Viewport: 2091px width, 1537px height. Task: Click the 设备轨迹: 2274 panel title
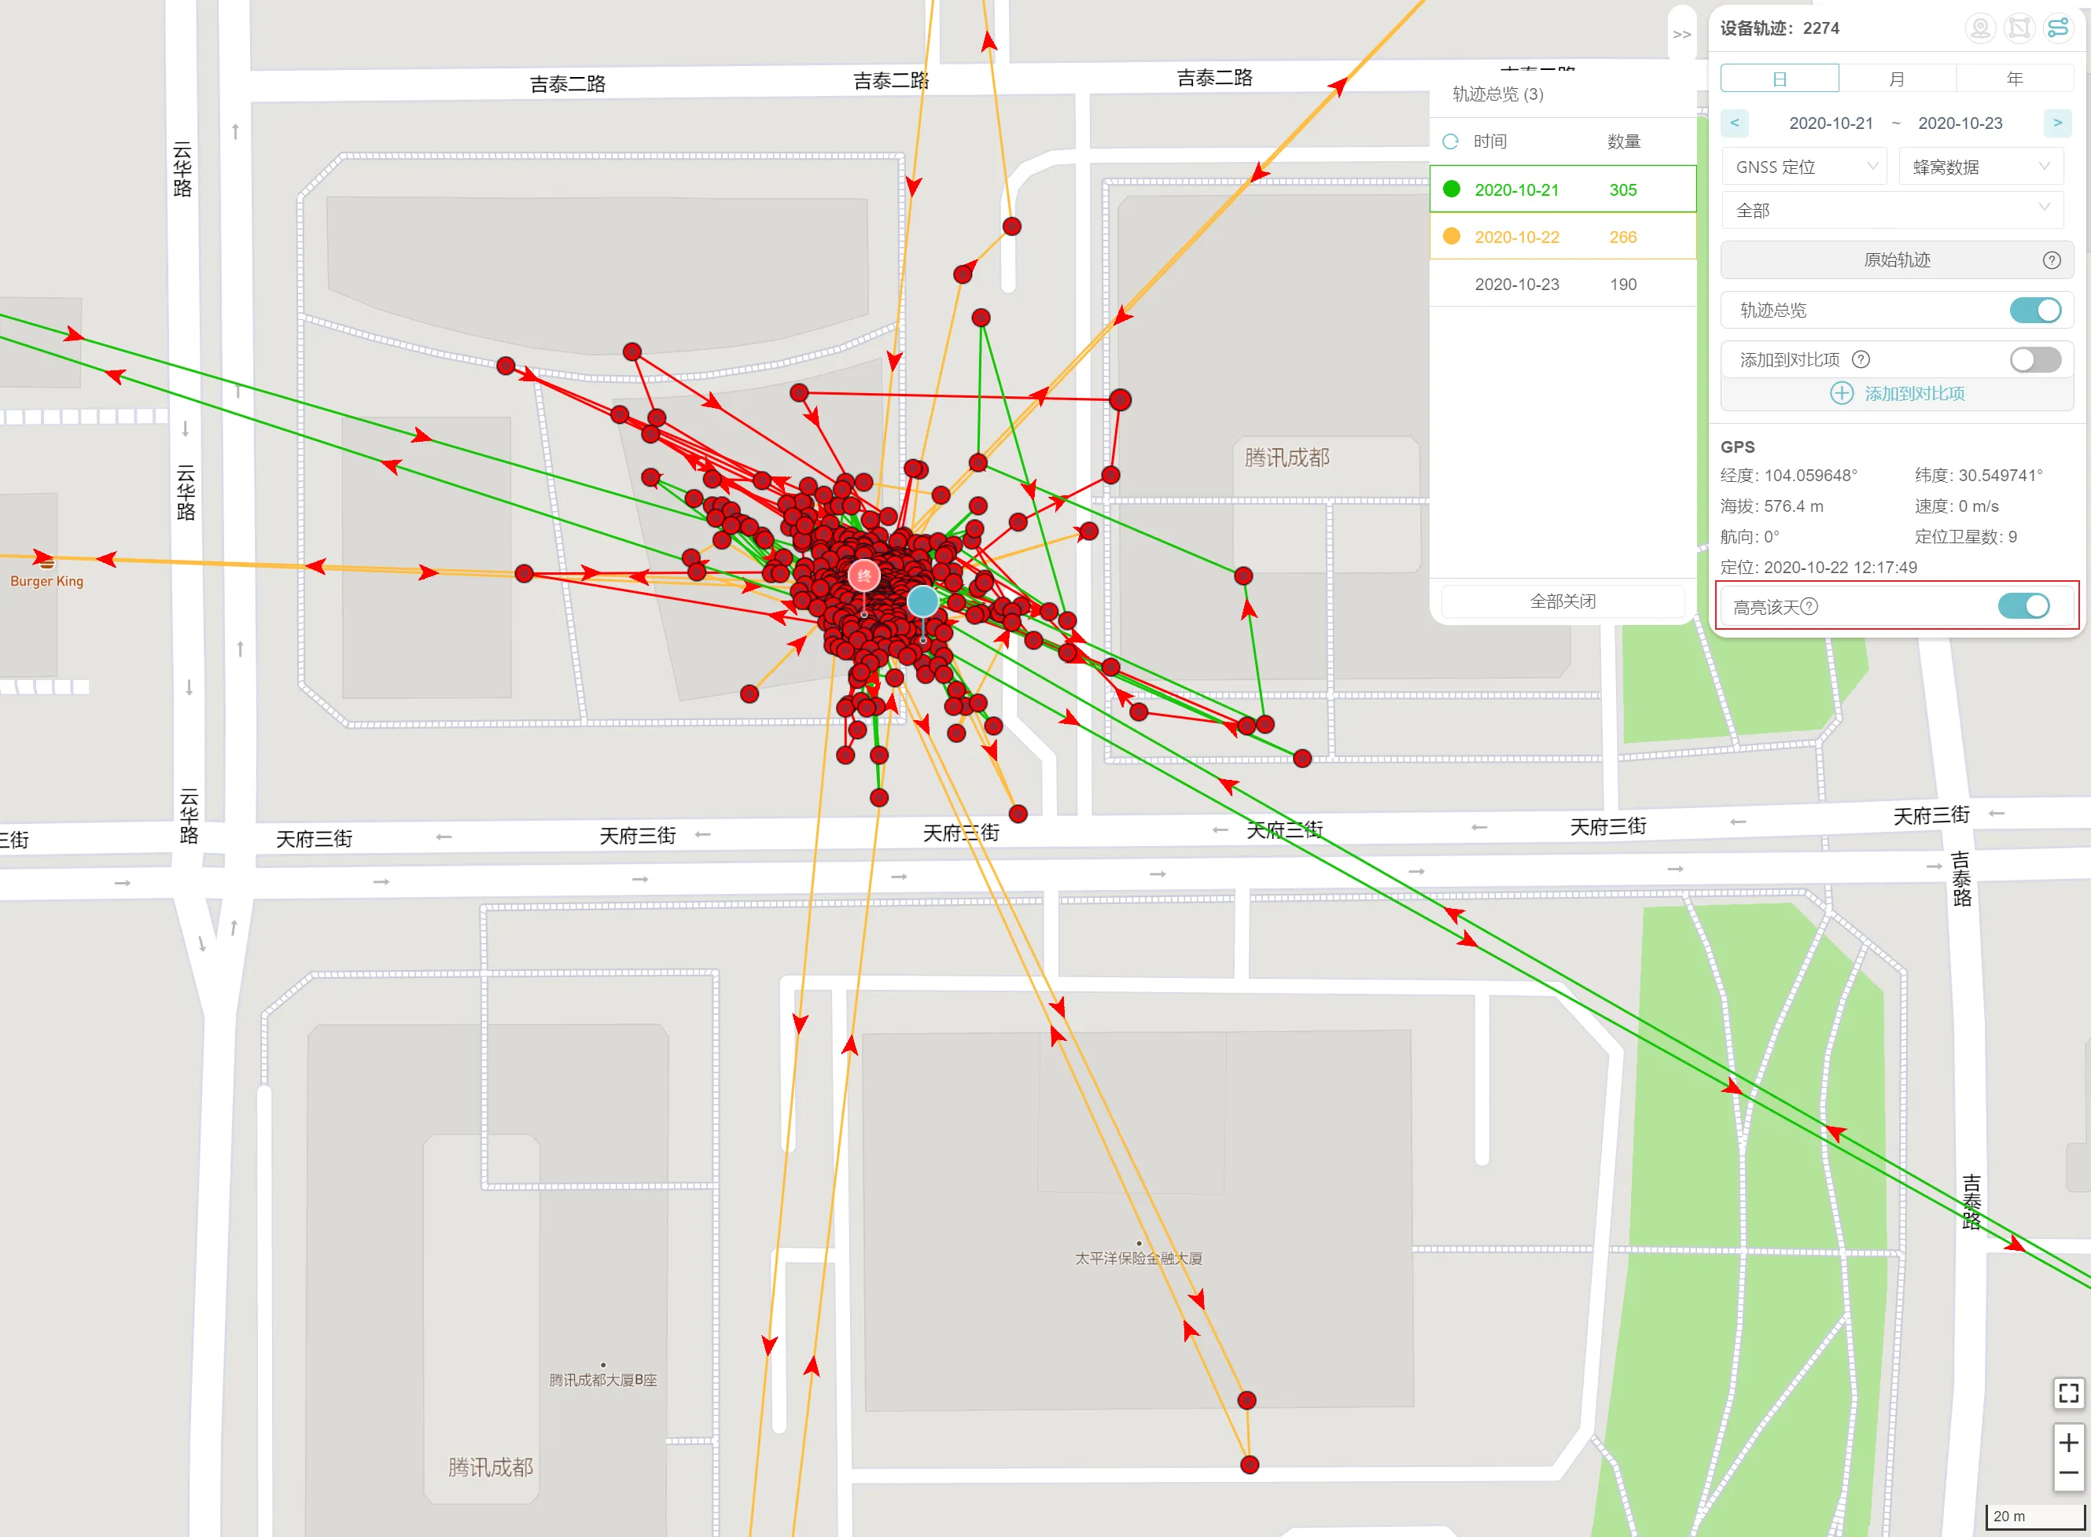(x=1780, y=28)
